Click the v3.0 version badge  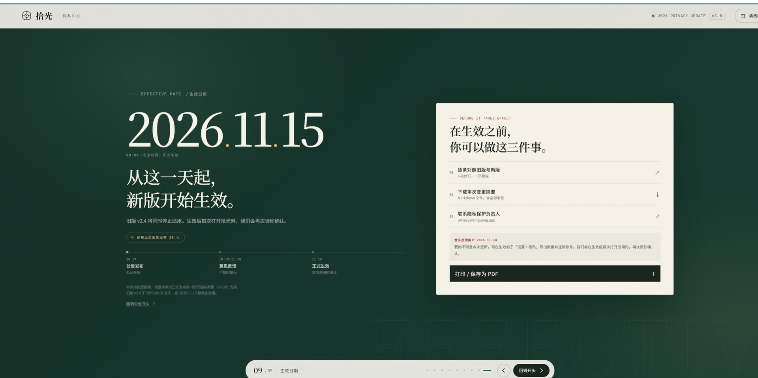(717, 16)
